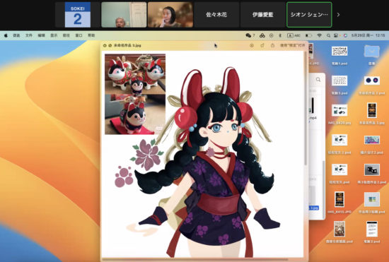Open the Apple menu
Image resolution: width=389 pixels, height=262 pixels.
[6, 35]
